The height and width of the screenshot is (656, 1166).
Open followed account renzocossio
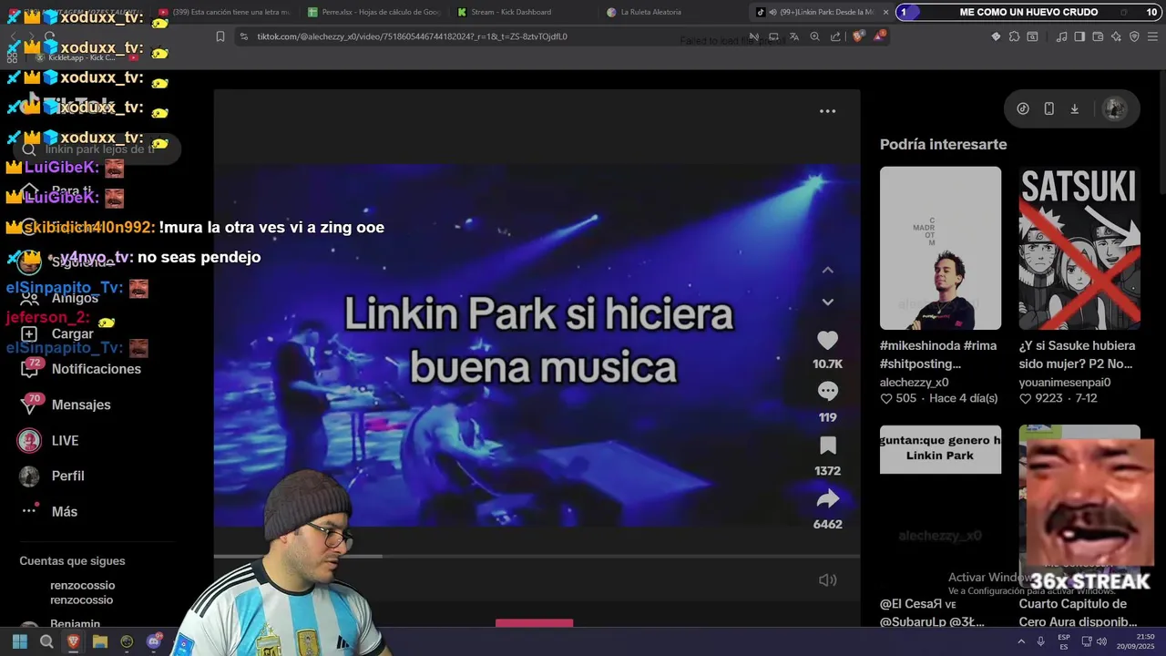point(82,592)
